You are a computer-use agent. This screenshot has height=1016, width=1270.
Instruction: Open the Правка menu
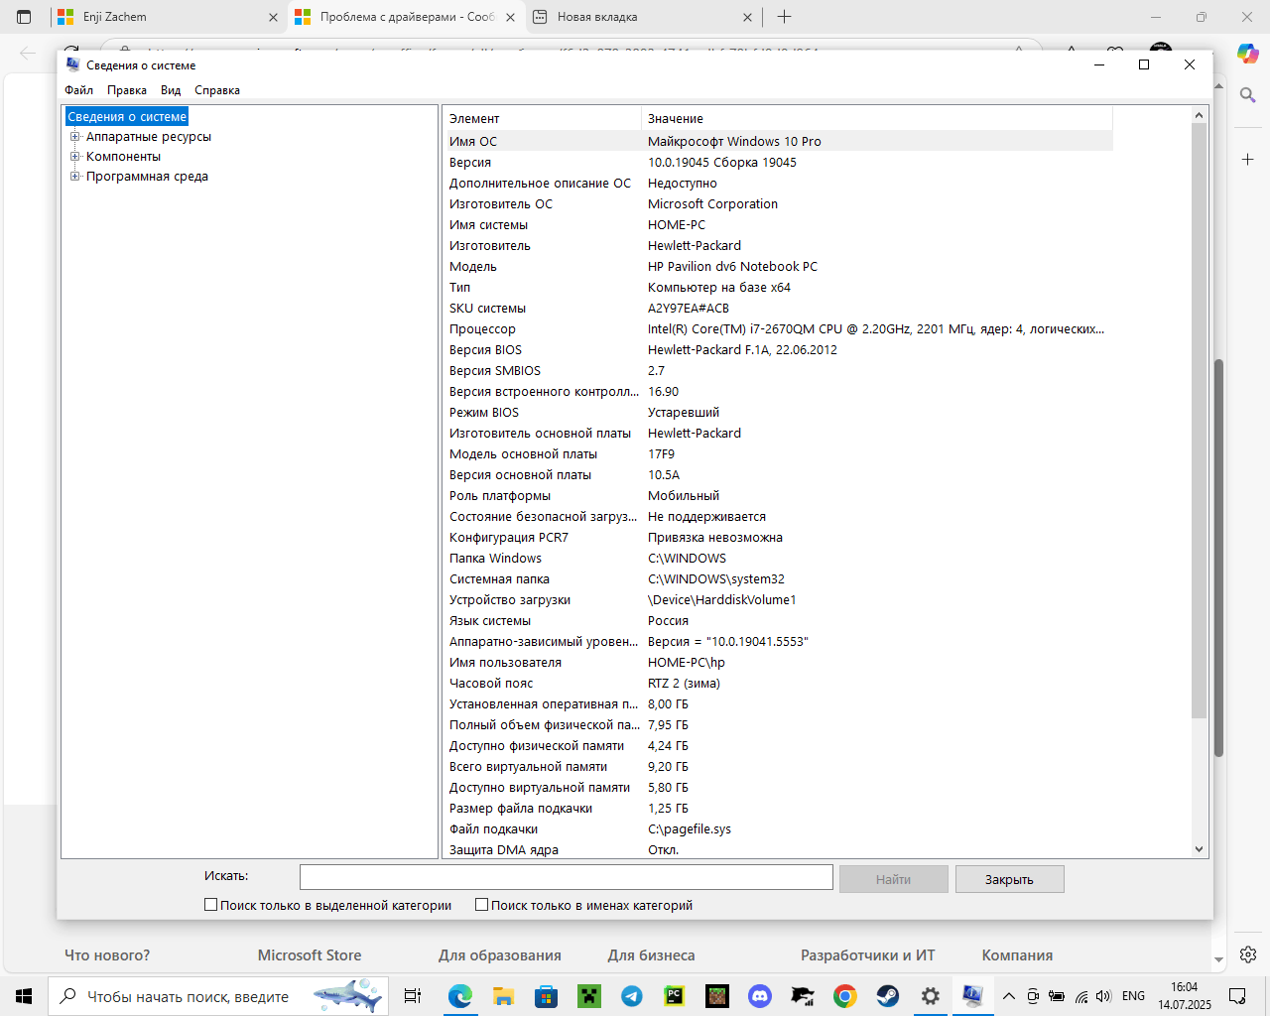(127, 90)
